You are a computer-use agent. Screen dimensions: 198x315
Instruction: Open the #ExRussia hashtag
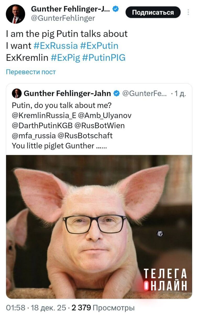(56, 46)
